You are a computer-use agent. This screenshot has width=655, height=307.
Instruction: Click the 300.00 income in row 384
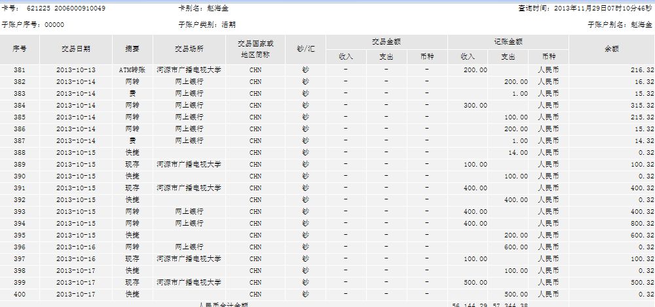(476, 105)
